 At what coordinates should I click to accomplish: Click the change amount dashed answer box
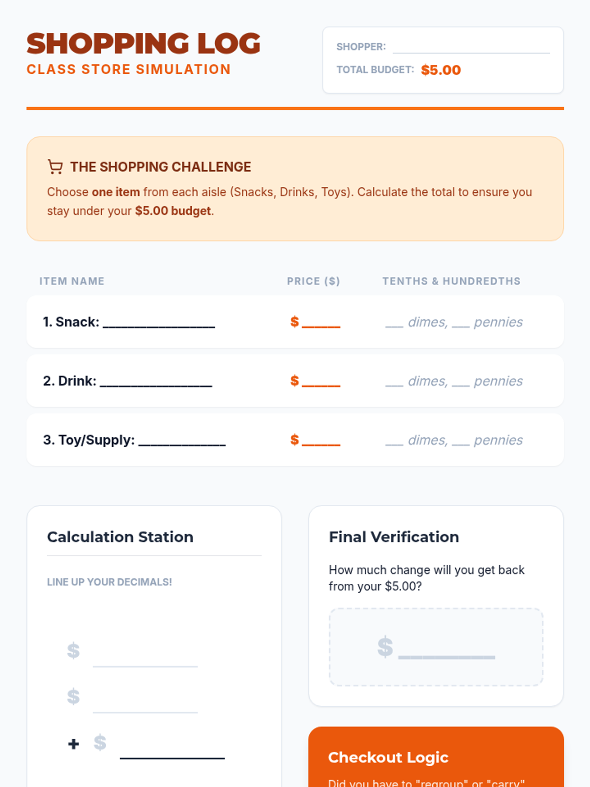pos(436,647)
